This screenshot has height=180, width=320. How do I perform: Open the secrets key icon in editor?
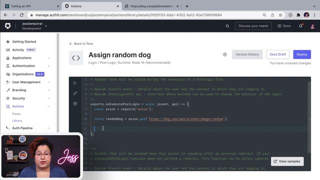pyautogui.click(x=75, y=93)
